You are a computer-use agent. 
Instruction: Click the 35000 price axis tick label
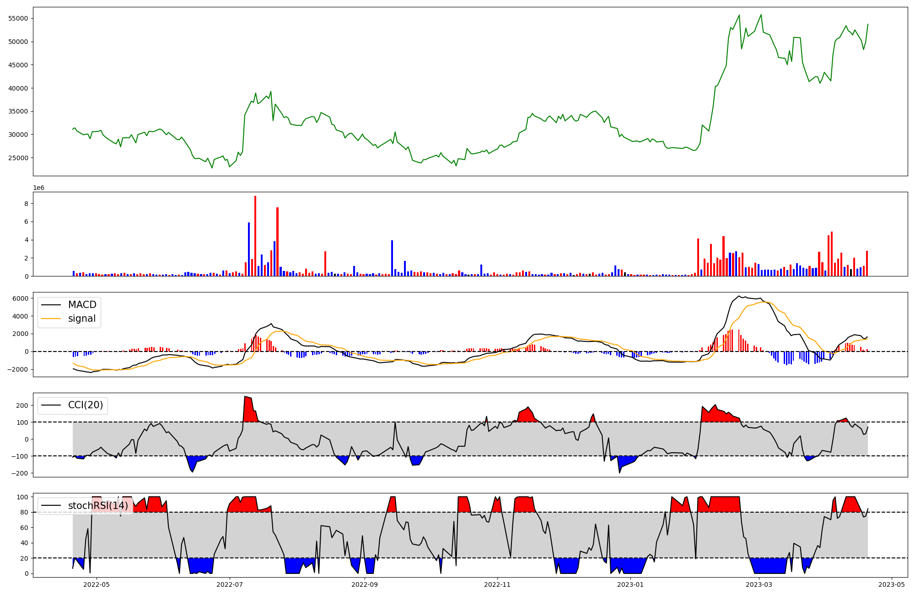tap(18, 112)
